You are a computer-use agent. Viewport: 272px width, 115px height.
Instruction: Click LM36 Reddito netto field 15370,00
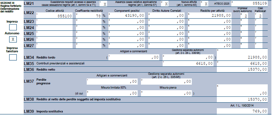tap(242, 70)
